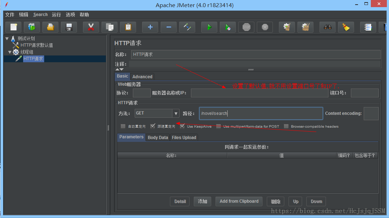This screenshot has width=389, height=218.
Task: Open the 编辑 menu
Action: point(24,15)
